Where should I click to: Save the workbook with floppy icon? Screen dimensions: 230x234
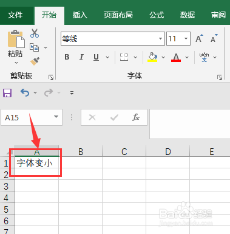7,93
